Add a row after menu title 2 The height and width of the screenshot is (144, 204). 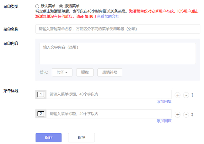[178, 115]
